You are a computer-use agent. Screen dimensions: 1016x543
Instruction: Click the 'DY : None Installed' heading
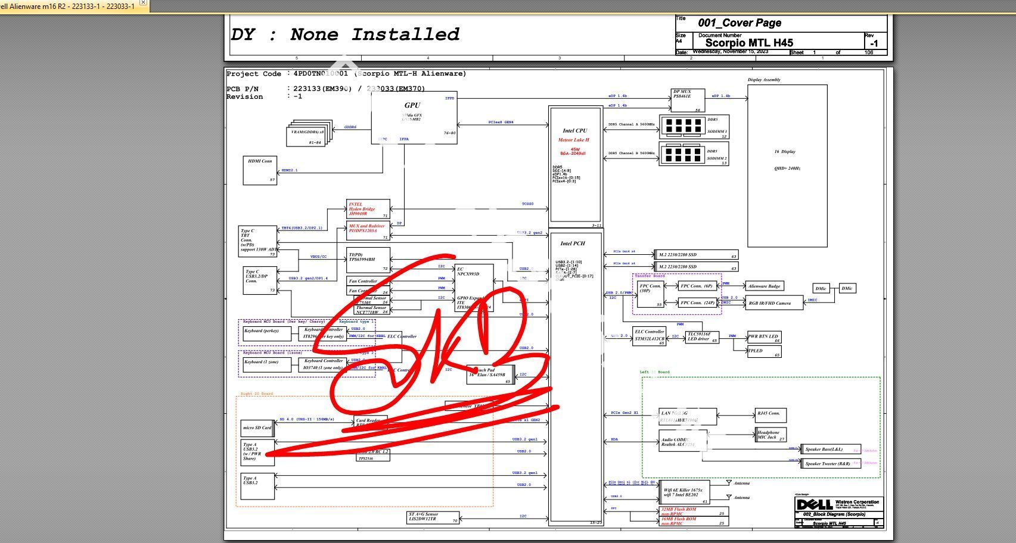point(345,35)
